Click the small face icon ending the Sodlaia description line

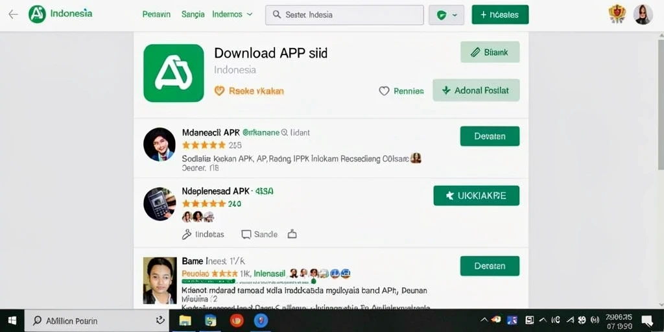(416, 158)
